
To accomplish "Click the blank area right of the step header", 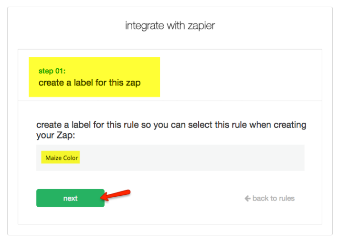I will 239,76.
